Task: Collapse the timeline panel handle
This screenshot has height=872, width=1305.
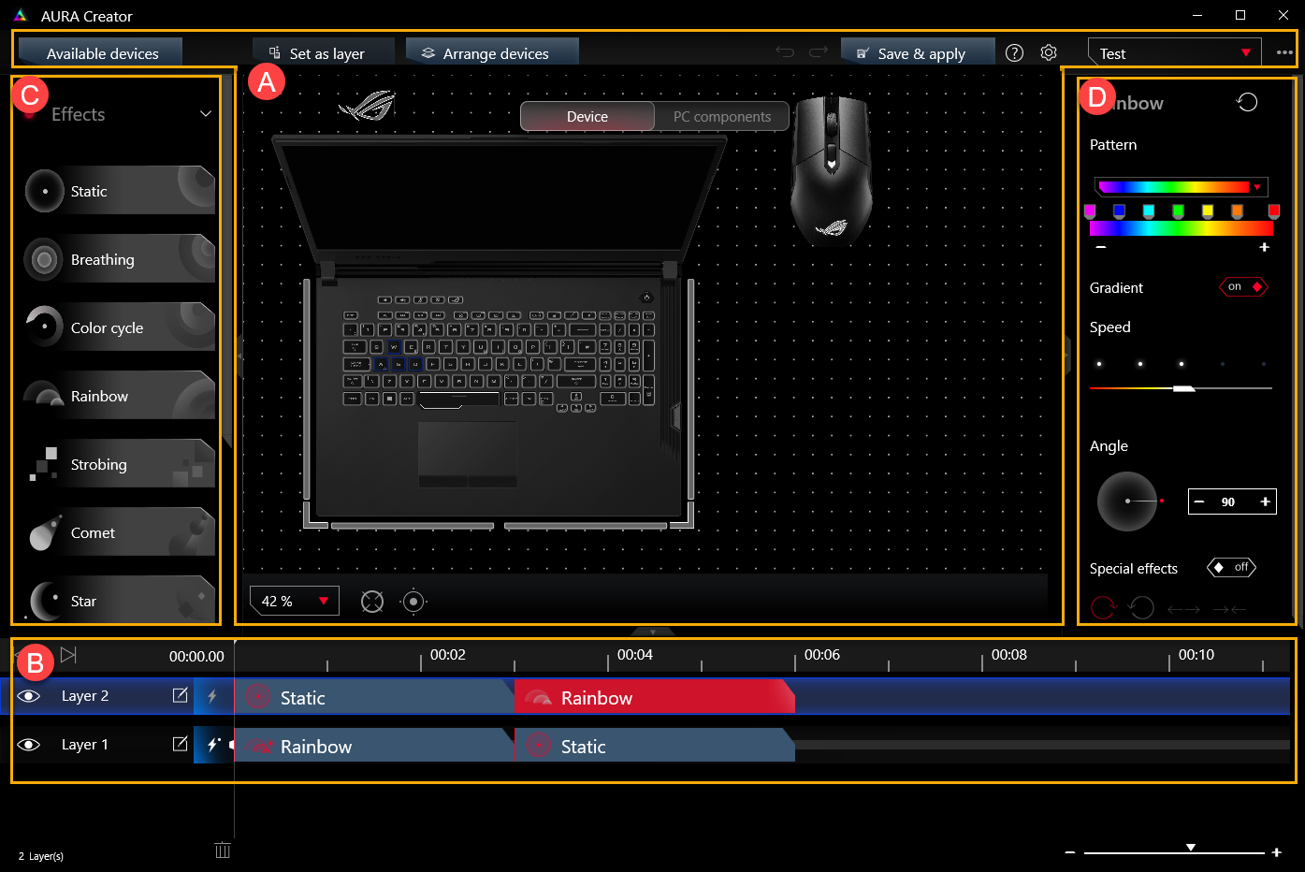Action: (653, 632)
